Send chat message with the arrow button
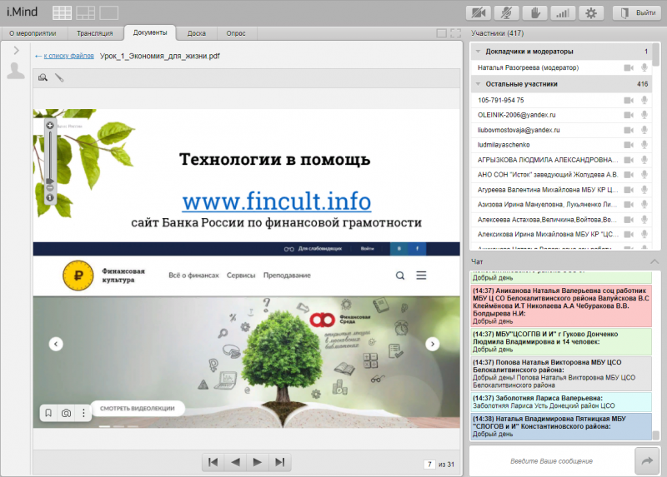The height and width of the screenshot is (477, 667). (x=647, y=461)
